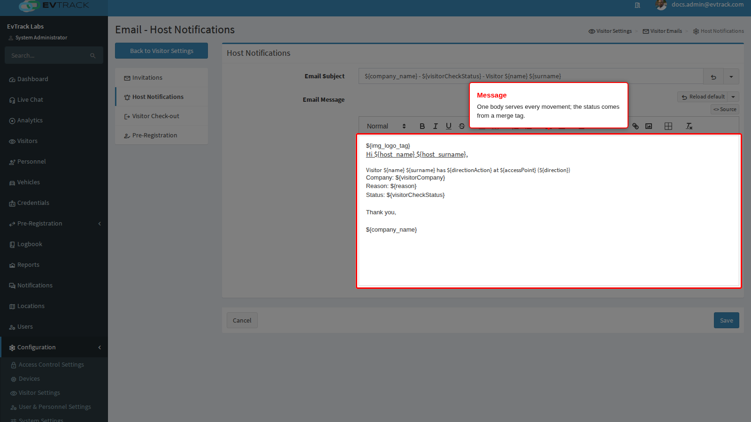Click the user avatar photo in header
Viewport: 751px width, 422px height.
click(x=661, y=5)
